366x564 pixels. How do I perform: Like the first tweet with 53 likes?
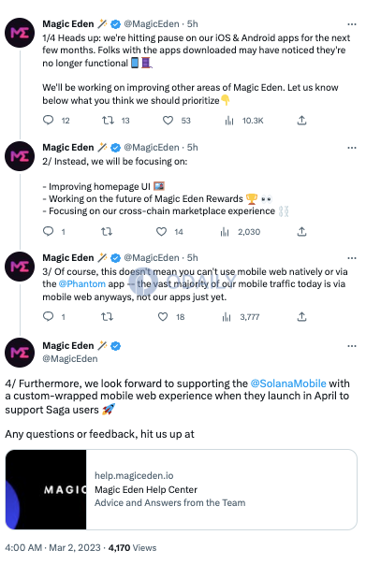click(x=168, y=120)
